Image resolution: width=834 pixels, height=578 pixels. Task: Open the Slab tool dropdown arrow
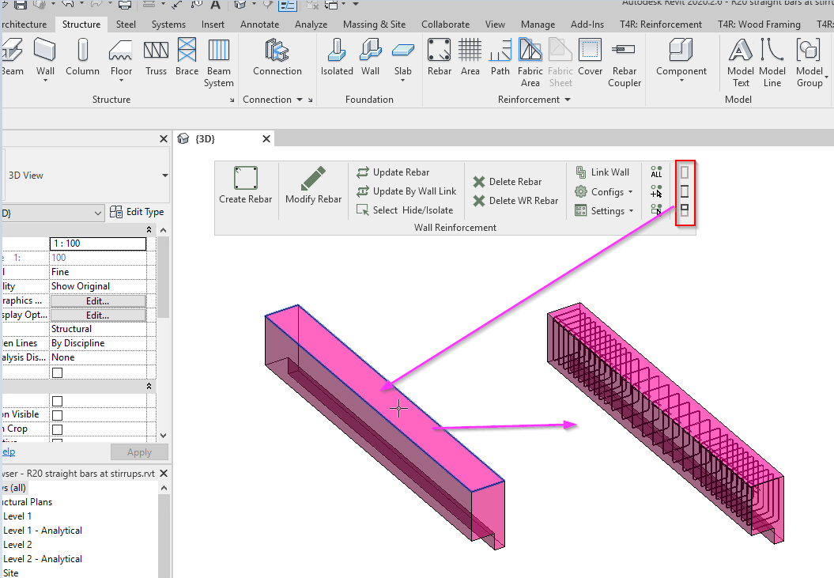(402, 81)
